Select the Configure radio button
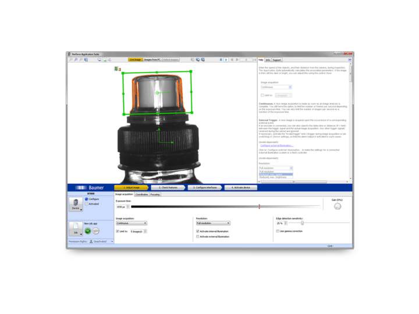The height and width of the screenshot is (314, 419). [x=87, y=199]
